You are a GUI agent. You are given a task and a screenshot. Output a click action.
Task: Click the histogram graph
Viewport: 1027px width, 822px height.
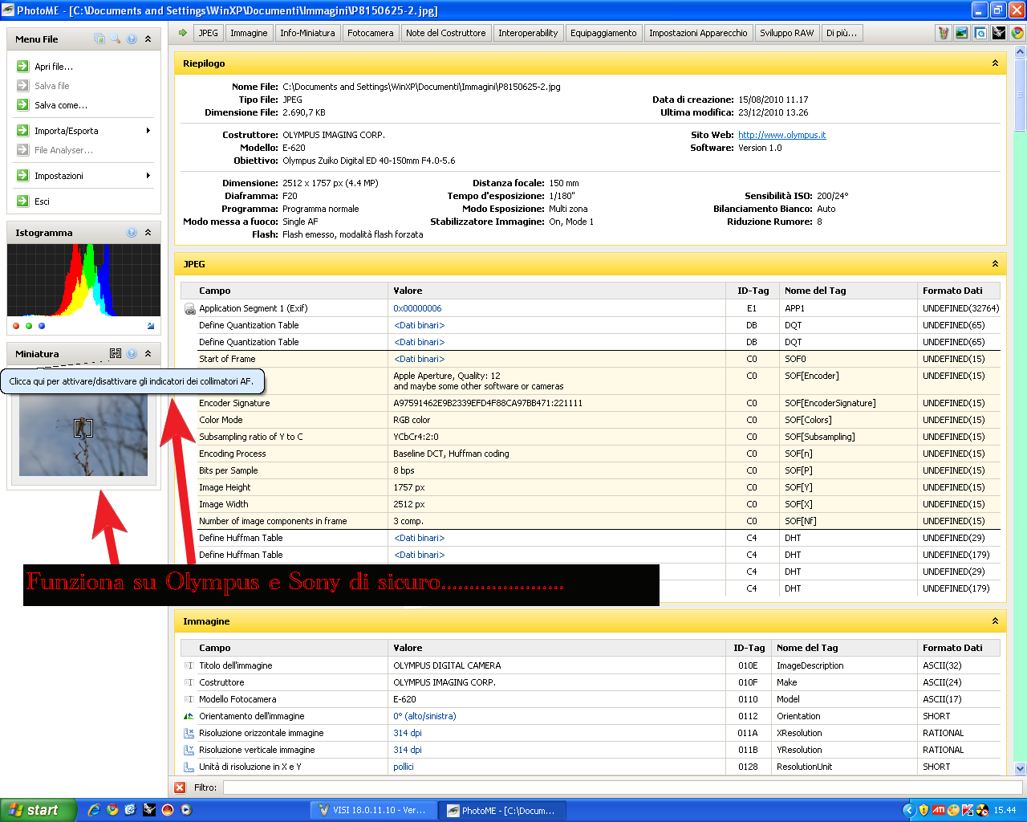coord(83,280)
